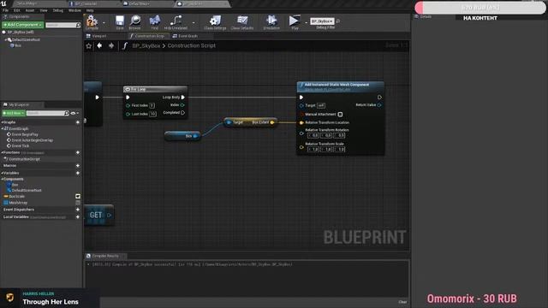Screen dimensions: 548x308
Task: Click the Box Extent output pin
Action: tap(272, 122)
